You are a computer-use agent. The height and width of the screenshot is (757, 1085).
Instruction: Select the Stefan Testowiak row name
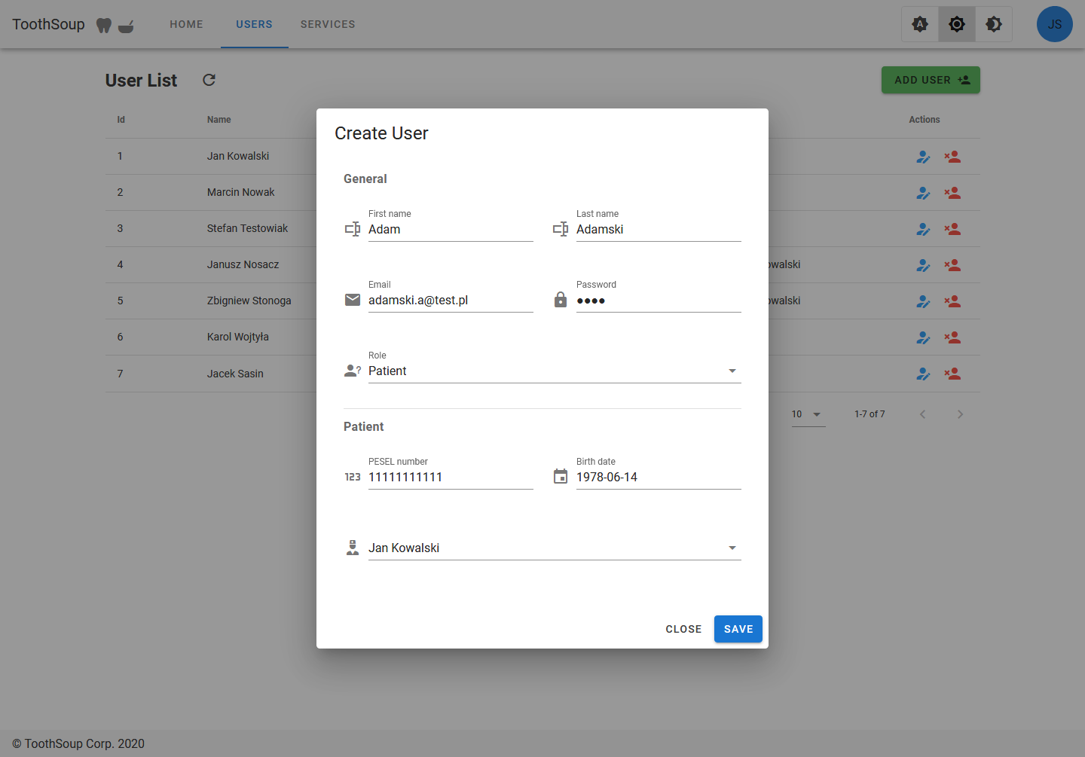point(247,228)
